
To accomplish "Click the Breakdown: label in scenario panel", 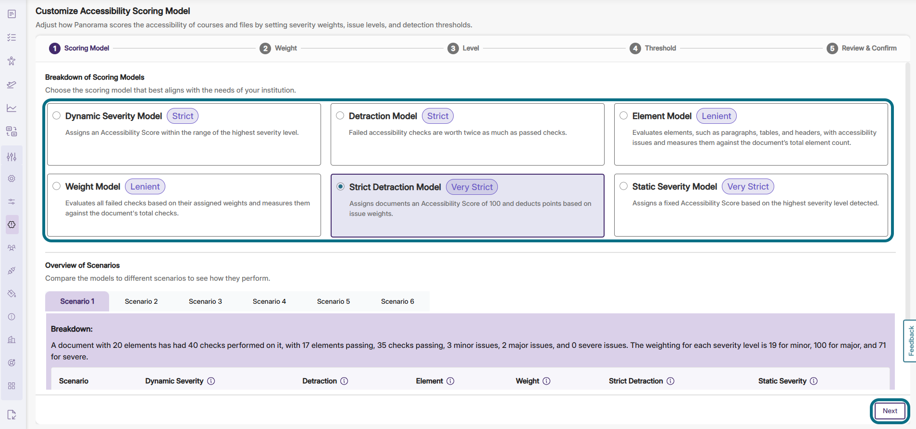I will pos(72,329).
